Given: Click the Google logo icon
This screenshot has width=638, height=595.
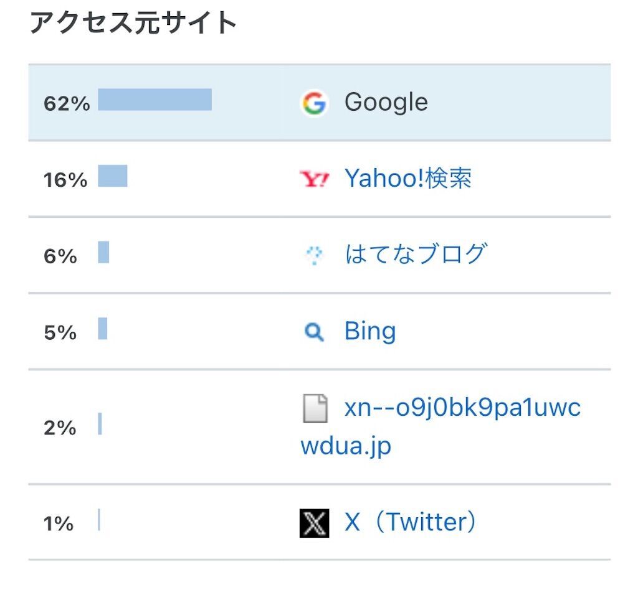Looking at the screenshot, I should point(314,103).
